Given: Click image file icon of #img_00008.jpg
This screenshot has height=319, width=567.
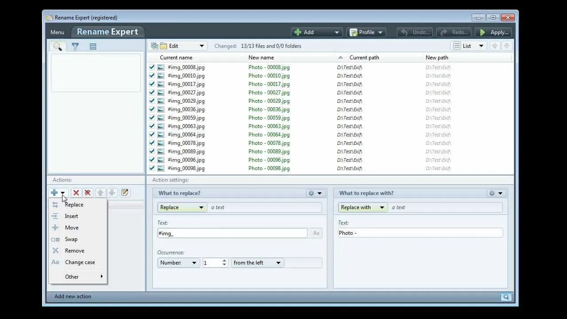Looking at the screenshot, I should pos(161,67).
